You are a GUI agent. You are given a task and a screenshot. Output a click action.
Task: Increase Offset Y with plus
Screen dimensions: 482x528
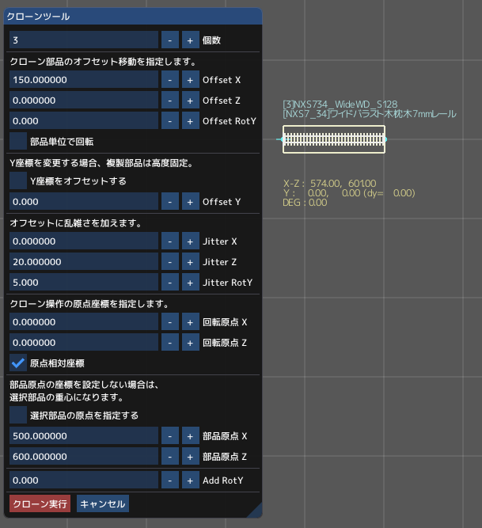[191, 202]
